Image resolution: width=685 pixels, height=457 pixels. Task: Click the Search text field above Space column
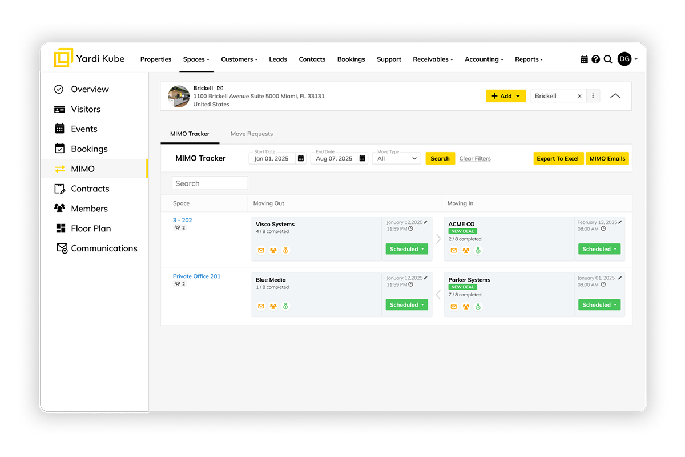(x=209, y=183)
